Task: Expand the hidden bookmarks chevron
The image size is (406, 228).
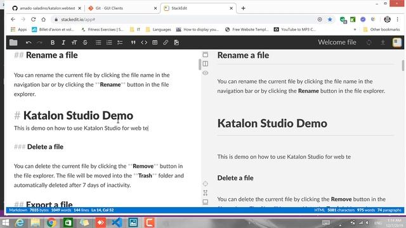Action: (x=355, y=30)
